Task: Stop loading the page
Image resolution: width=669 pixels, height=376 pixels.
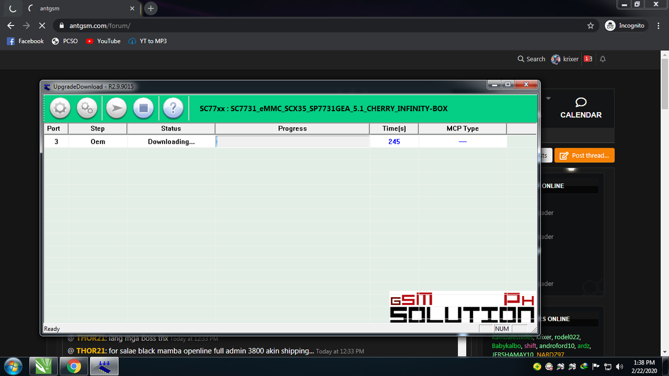Action: (x=42, y=26)
